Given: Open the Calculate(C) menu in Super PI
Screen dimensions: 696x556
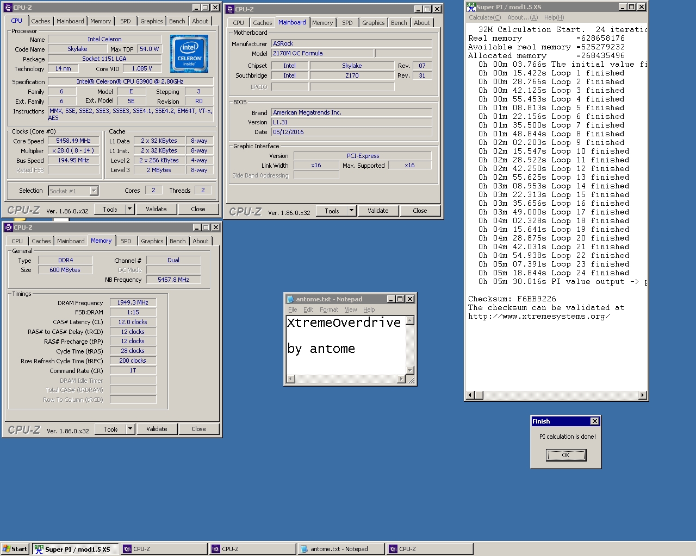Looking at the screenshot, I should coord(485,17).
